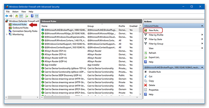Click Refresh in the Actions pane
Image resolution: width=209 pixels, height=108 pixels.
(152, 53)
